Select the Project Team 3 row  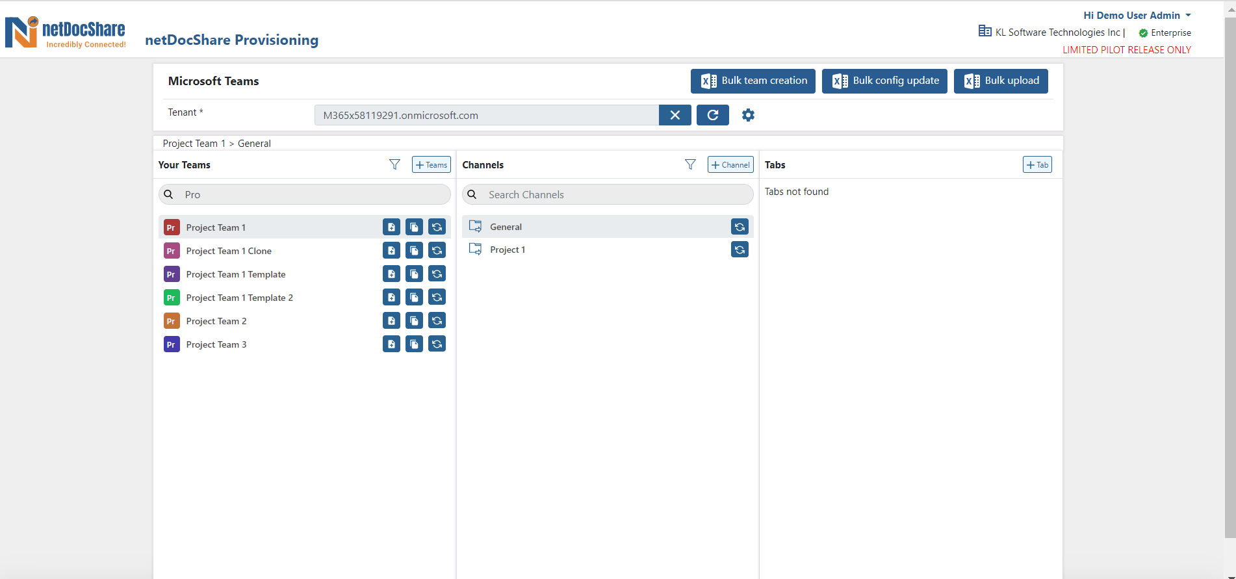[x=305, y=344]
